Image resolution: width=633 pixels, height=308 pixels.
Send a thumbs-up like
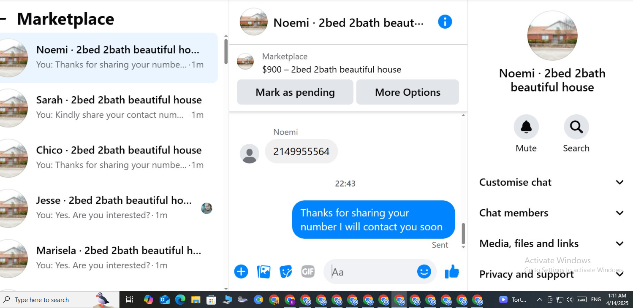tap(452, 271)
